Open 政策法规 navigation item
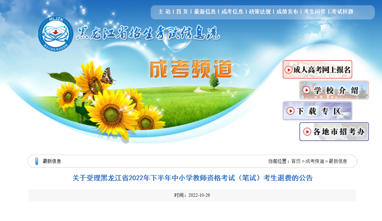This screenshot has width=382, height=221. pos(260,12)
